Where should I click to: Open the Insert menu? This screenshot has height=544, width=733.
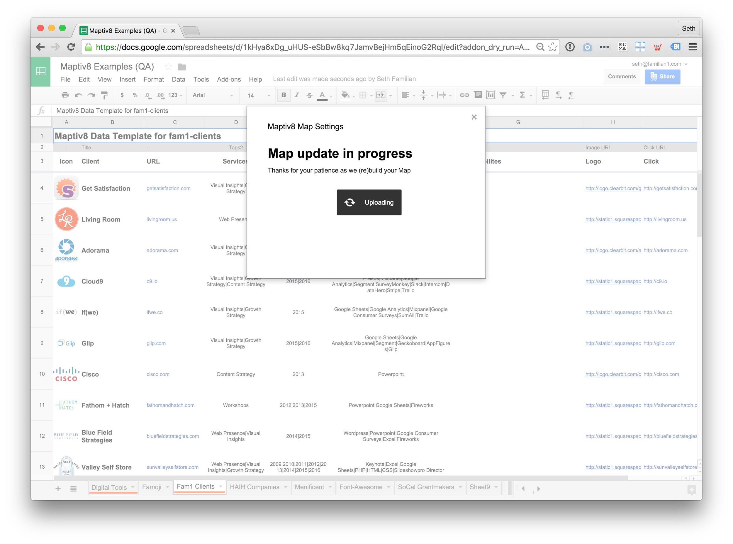click(127, 79)
